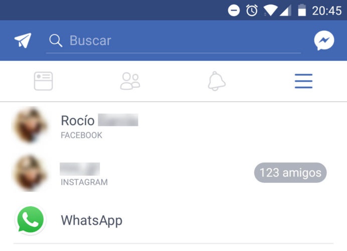This screenshot has width=347, height=251.
Task: Focus the Buscar search field
Action: point(173,41)
